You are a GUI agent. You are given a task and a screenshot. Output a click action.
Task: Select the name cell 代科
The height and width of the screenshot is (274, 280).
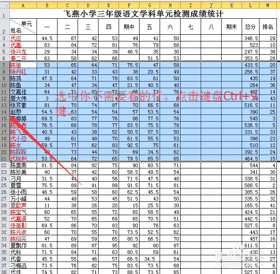click(23, 252)
